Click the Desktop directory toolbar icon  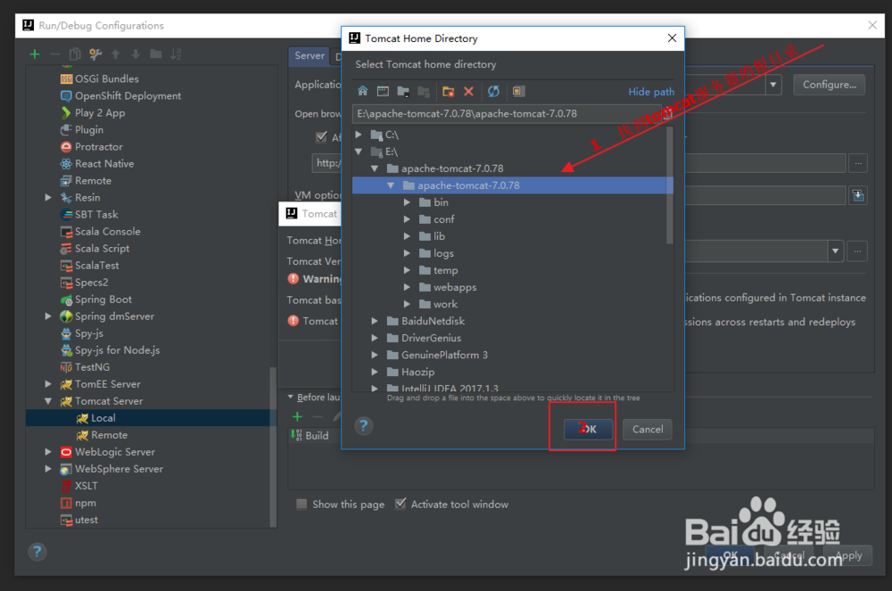coord(383,91)
